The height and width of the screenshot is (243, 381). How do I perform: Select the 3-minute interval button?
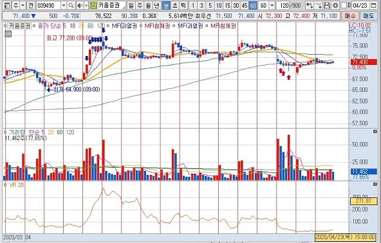(201, 5)
